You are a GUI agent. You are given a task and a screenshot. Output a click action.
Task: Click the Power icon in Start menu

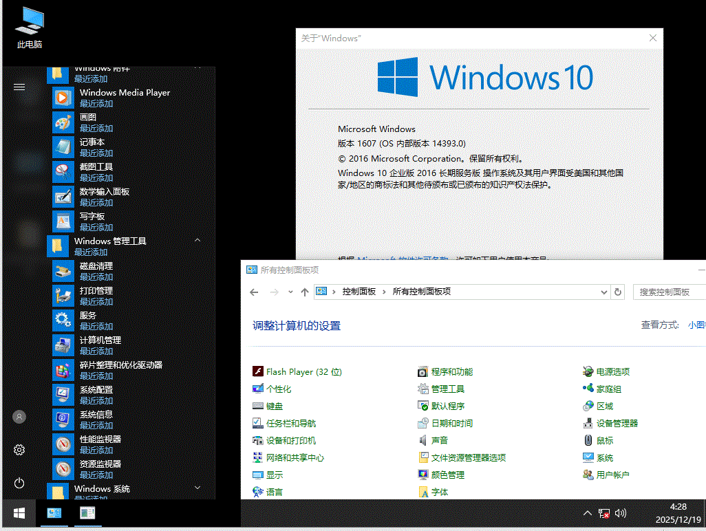[x=19, y=483]
